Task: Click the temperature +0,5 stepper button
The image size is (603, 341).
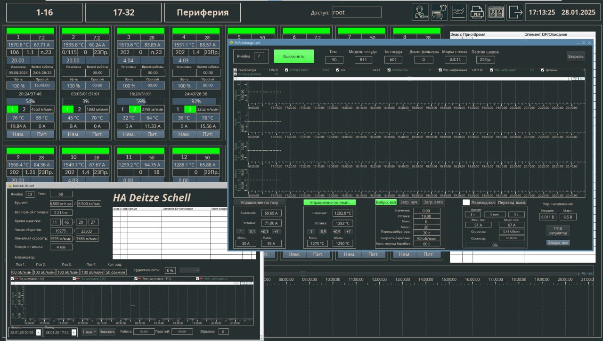Action: click(x=336, y=231)
